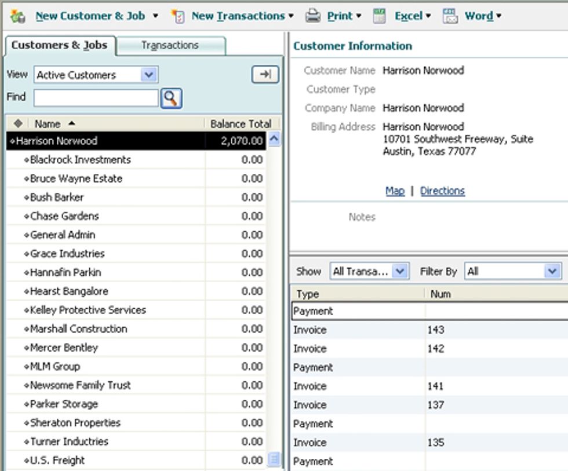This screenshot has width=568, height=471.
Task: Open the Map link for the billing address
Action: (x=395, y=191)
